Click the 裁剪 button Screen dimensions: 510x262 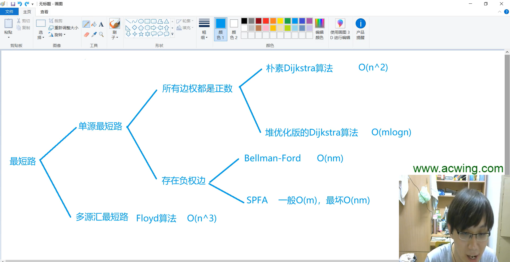56,21
